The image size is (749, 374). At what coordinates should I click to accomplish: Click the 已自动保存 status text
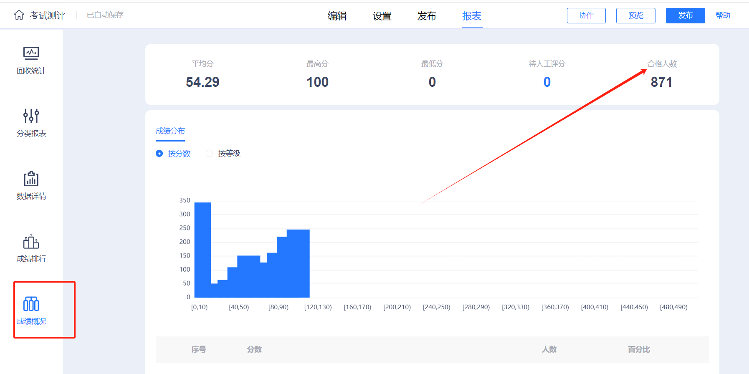tap(105, 15)
